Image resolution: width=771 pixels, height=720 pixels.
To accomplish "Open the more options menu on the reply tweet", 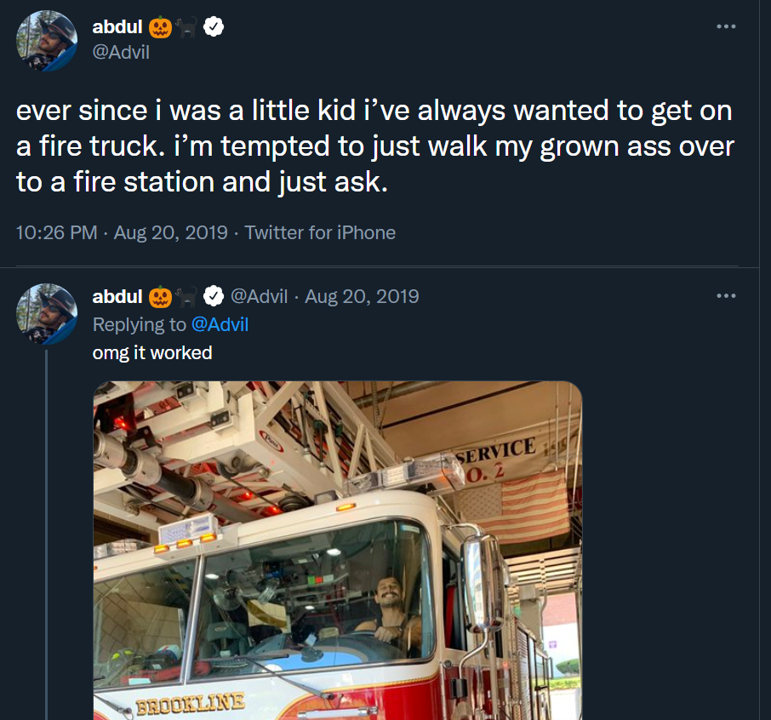I will coord(726,295).
